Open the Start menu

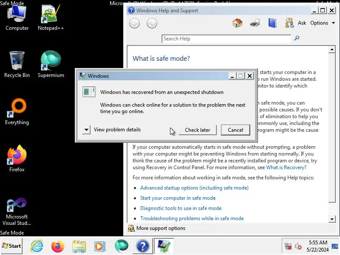pos(11,246)
